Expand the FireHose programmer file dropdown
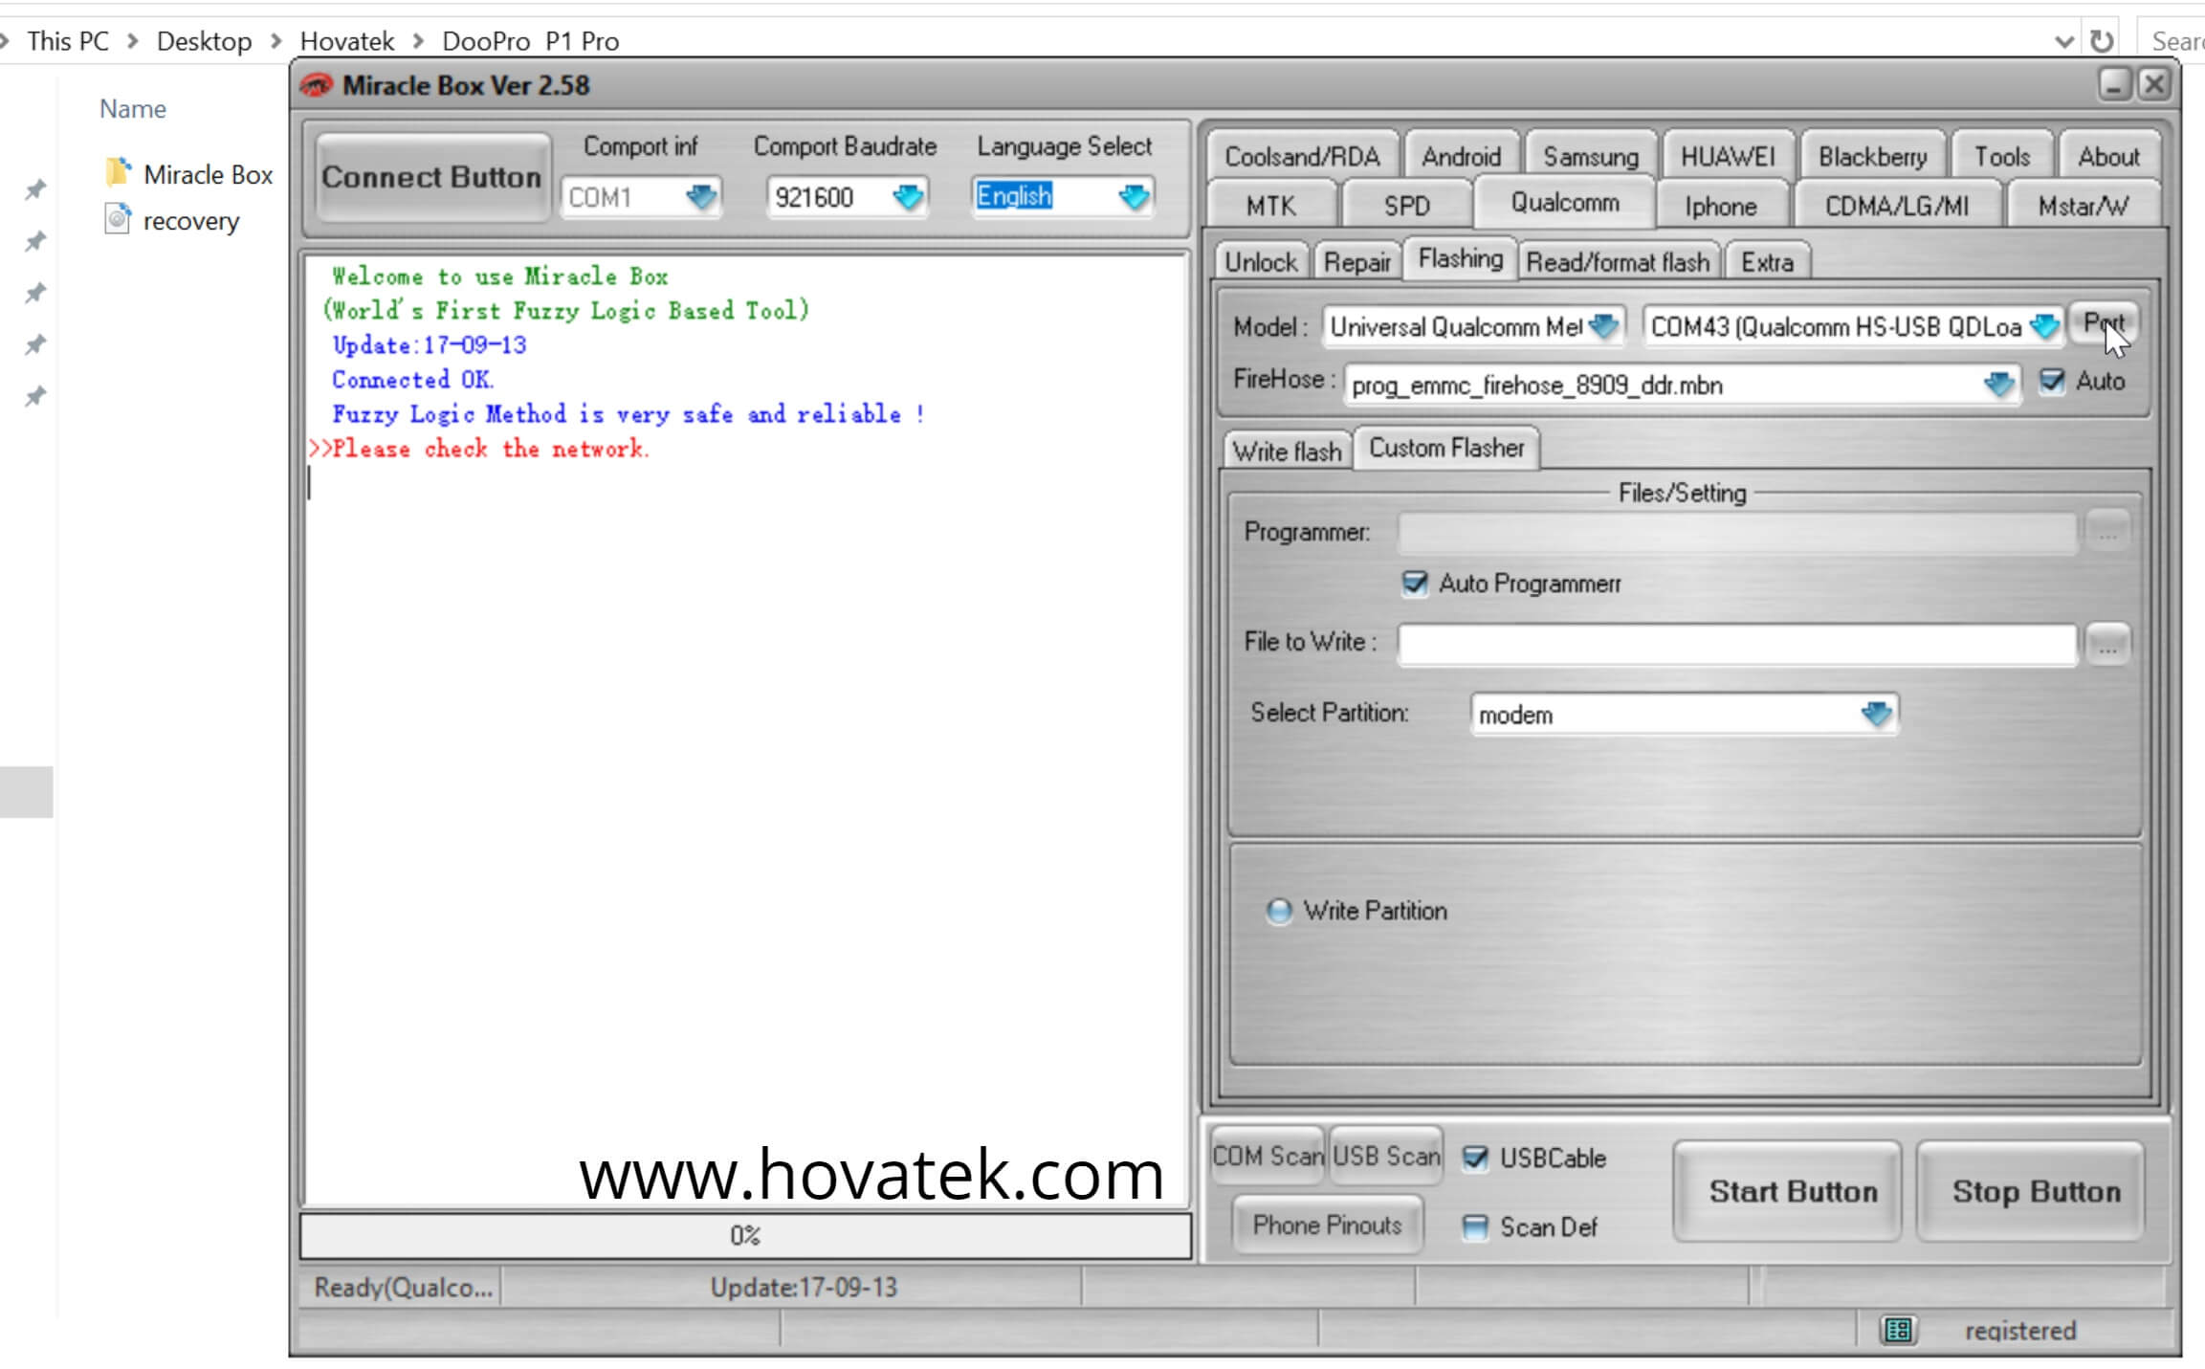Viewport: 2205px width, 1369px height. point(1998,385)
